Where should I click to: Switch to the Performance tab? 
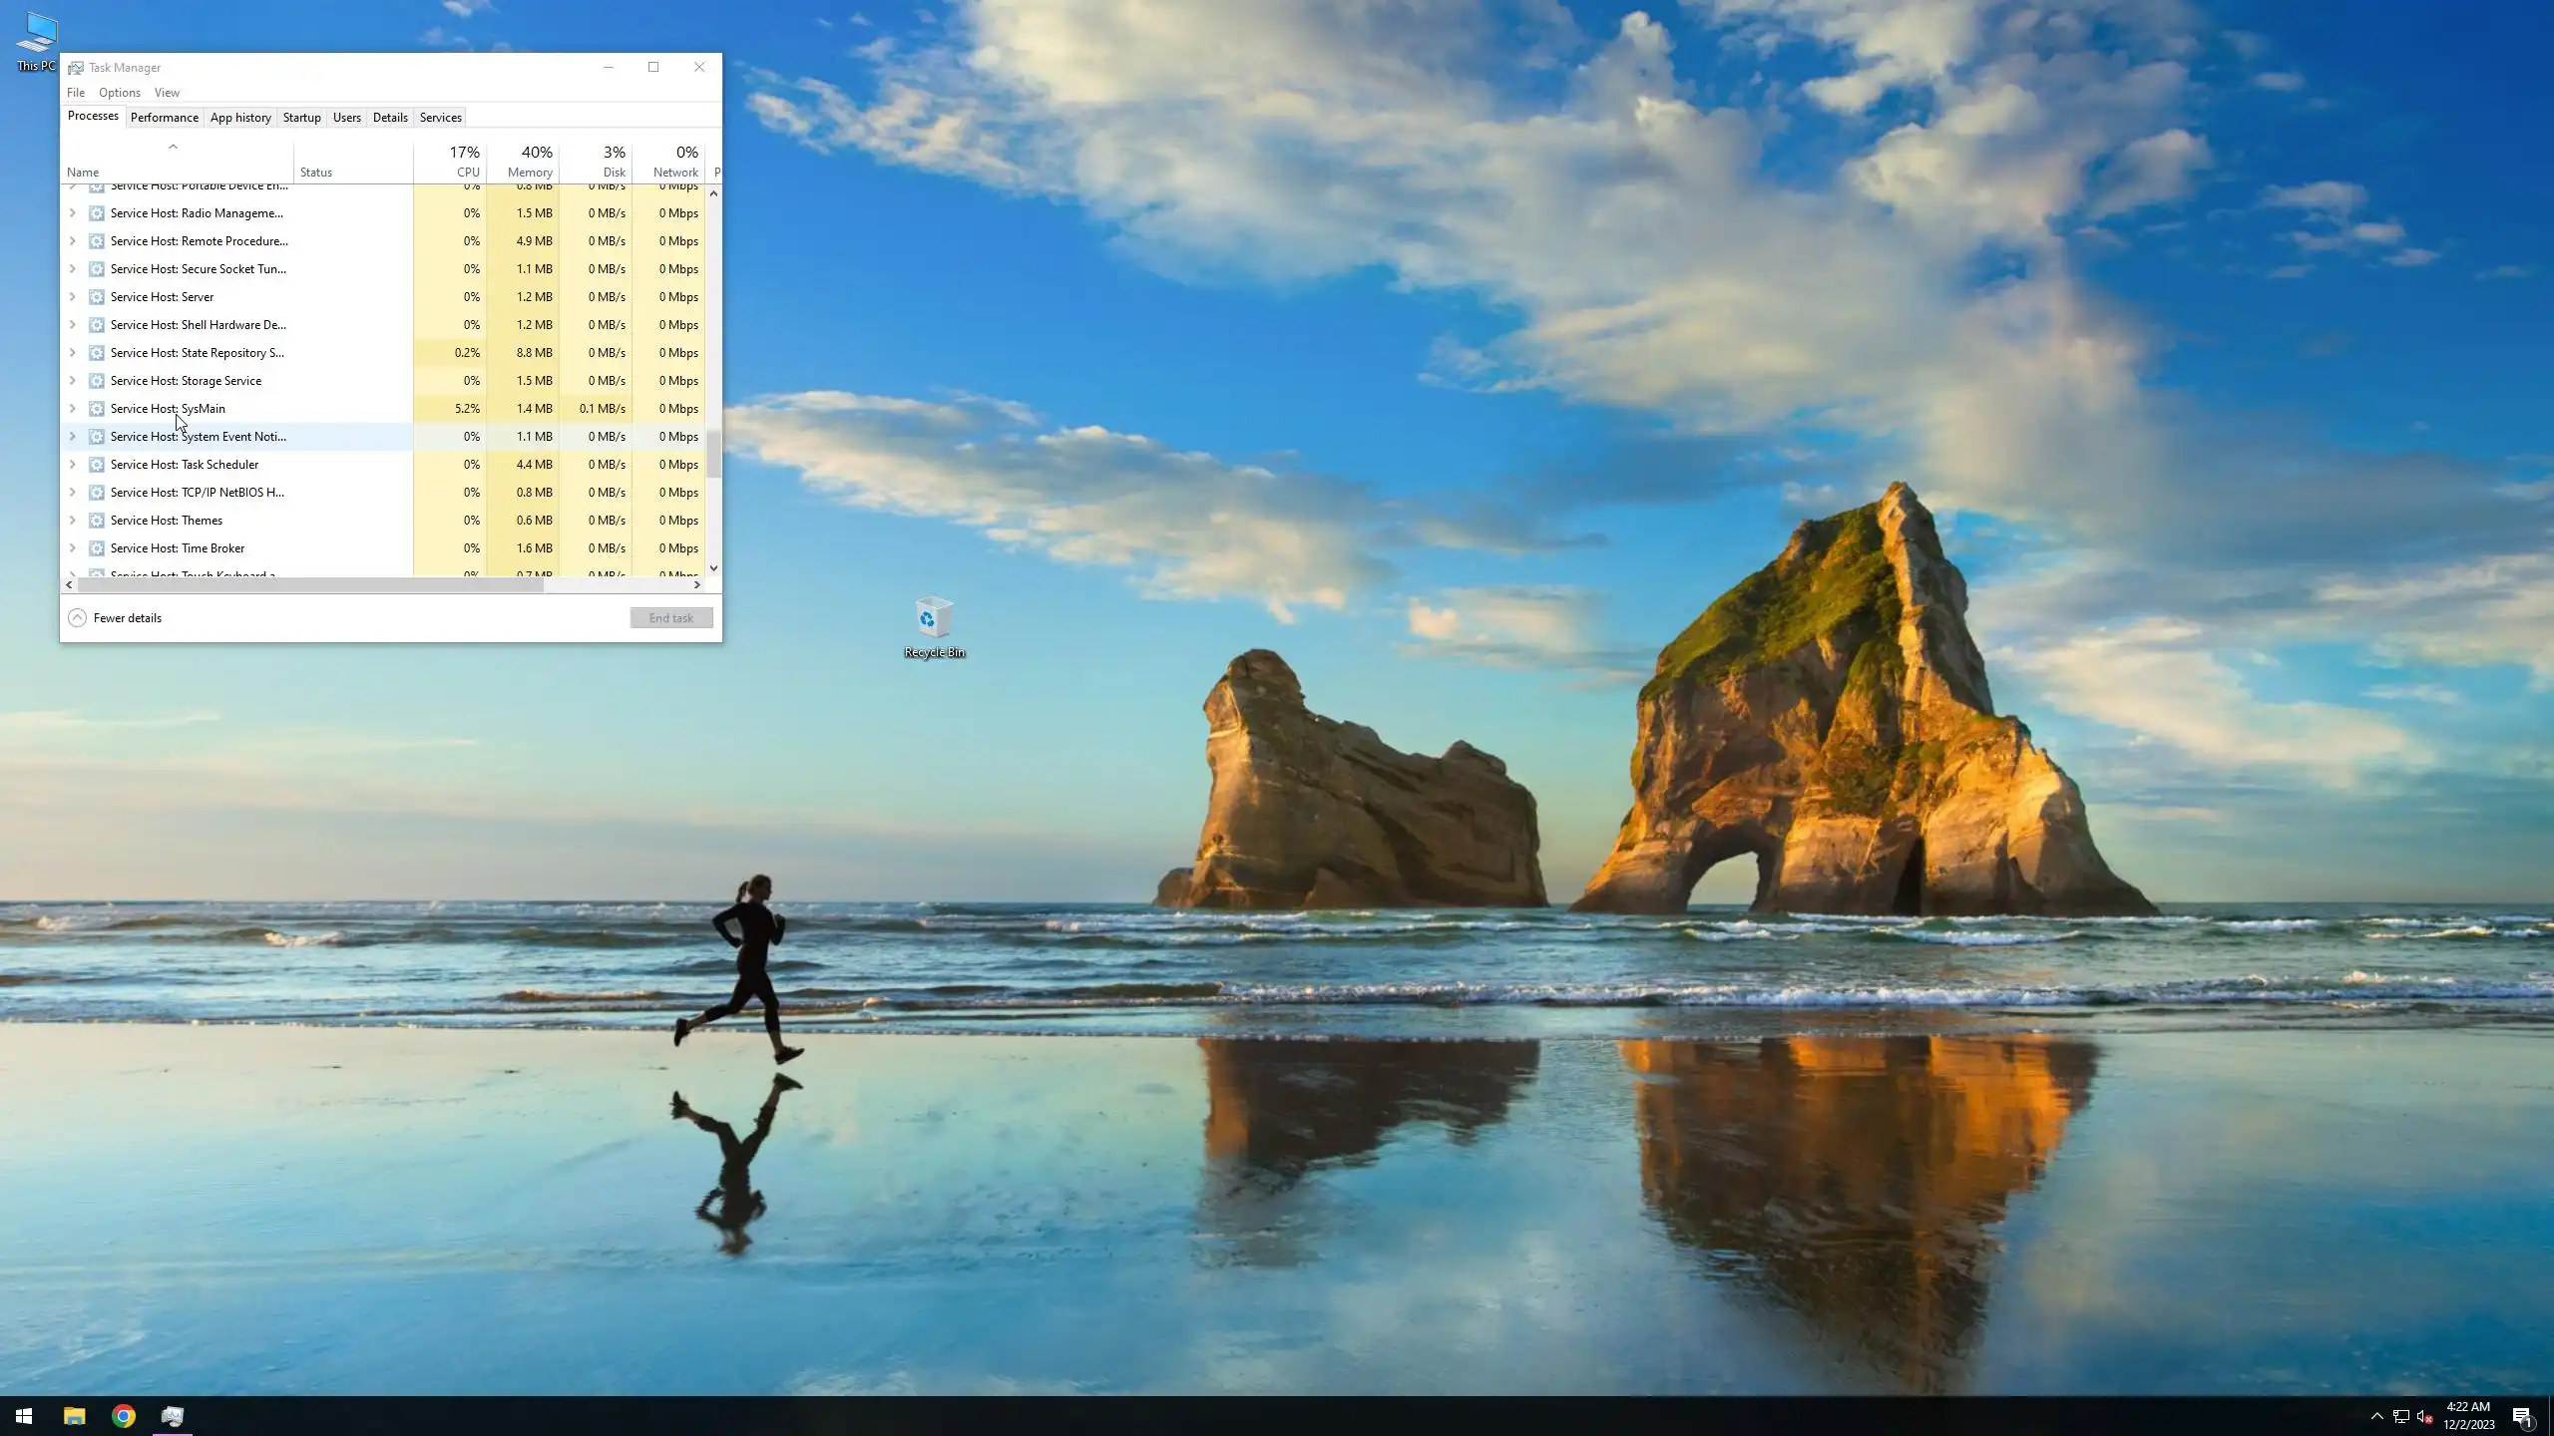pos(164,118)
